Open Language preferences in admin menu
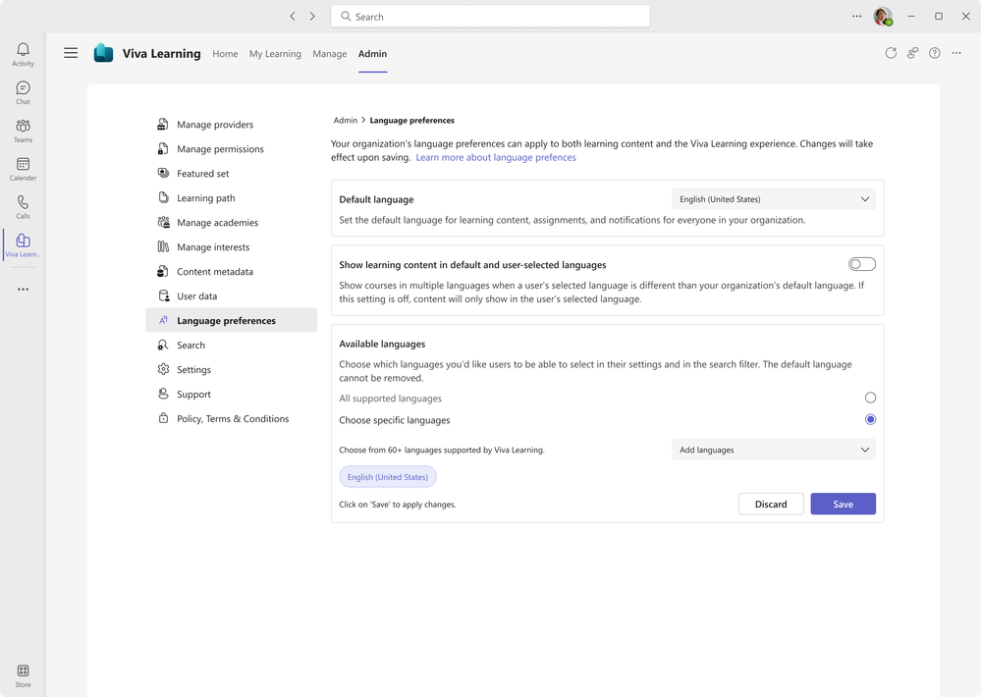The width and height of the screenshot is (981, 697). click(x=232, y=320)
